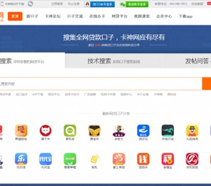This screenshot has height=186, width=211.
Task: Open the purple cartoon figure app icon
Action: pos(119,131)
